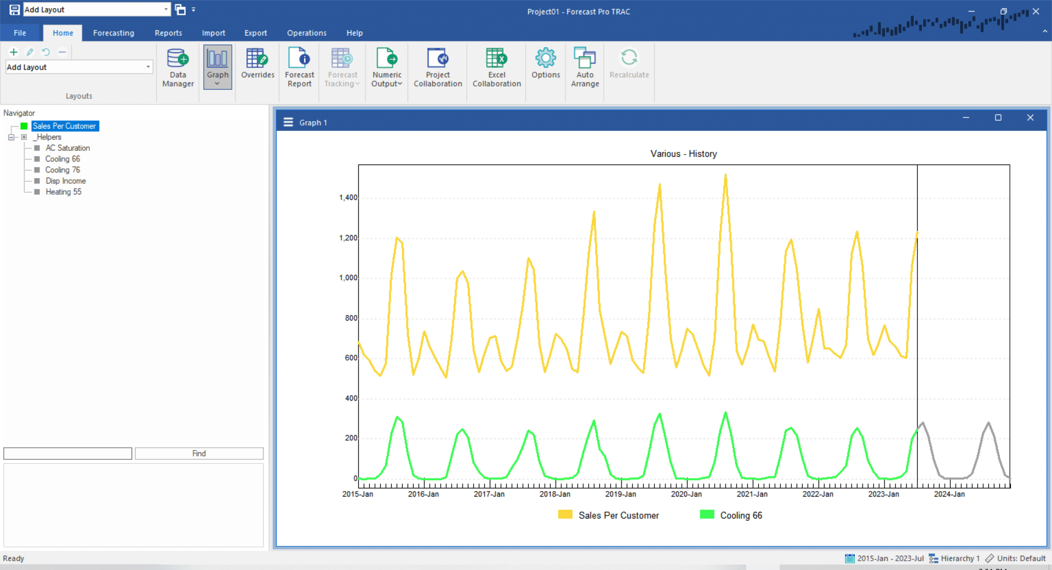Open the Graph 1 hamburger menu
Viewport: 1052px width, 570px height.
288,122
